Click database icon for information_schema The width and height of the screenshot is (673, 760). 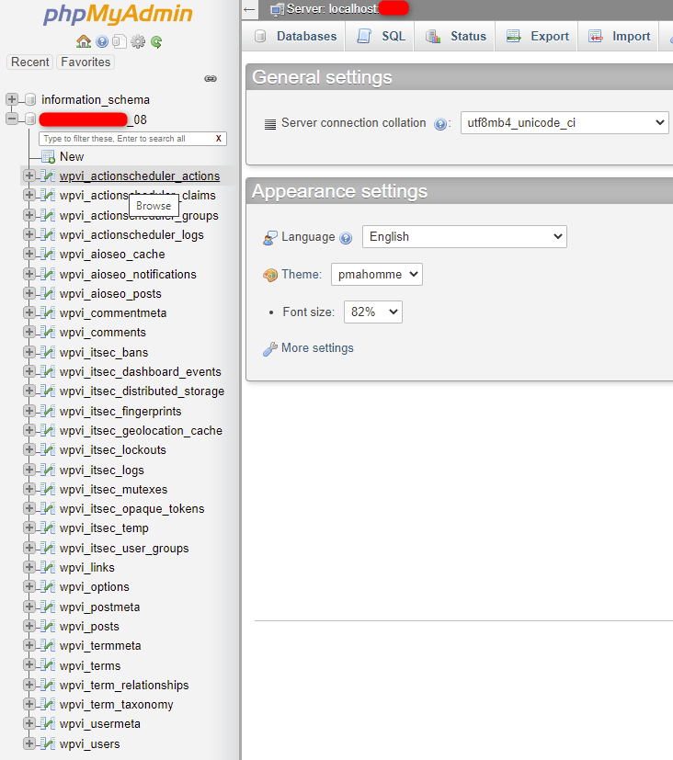coord(30,99)
